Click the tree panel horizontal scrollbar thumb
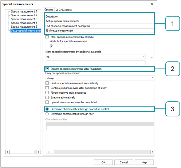Screen dimensions: 181x168 (x=22, y=152)
